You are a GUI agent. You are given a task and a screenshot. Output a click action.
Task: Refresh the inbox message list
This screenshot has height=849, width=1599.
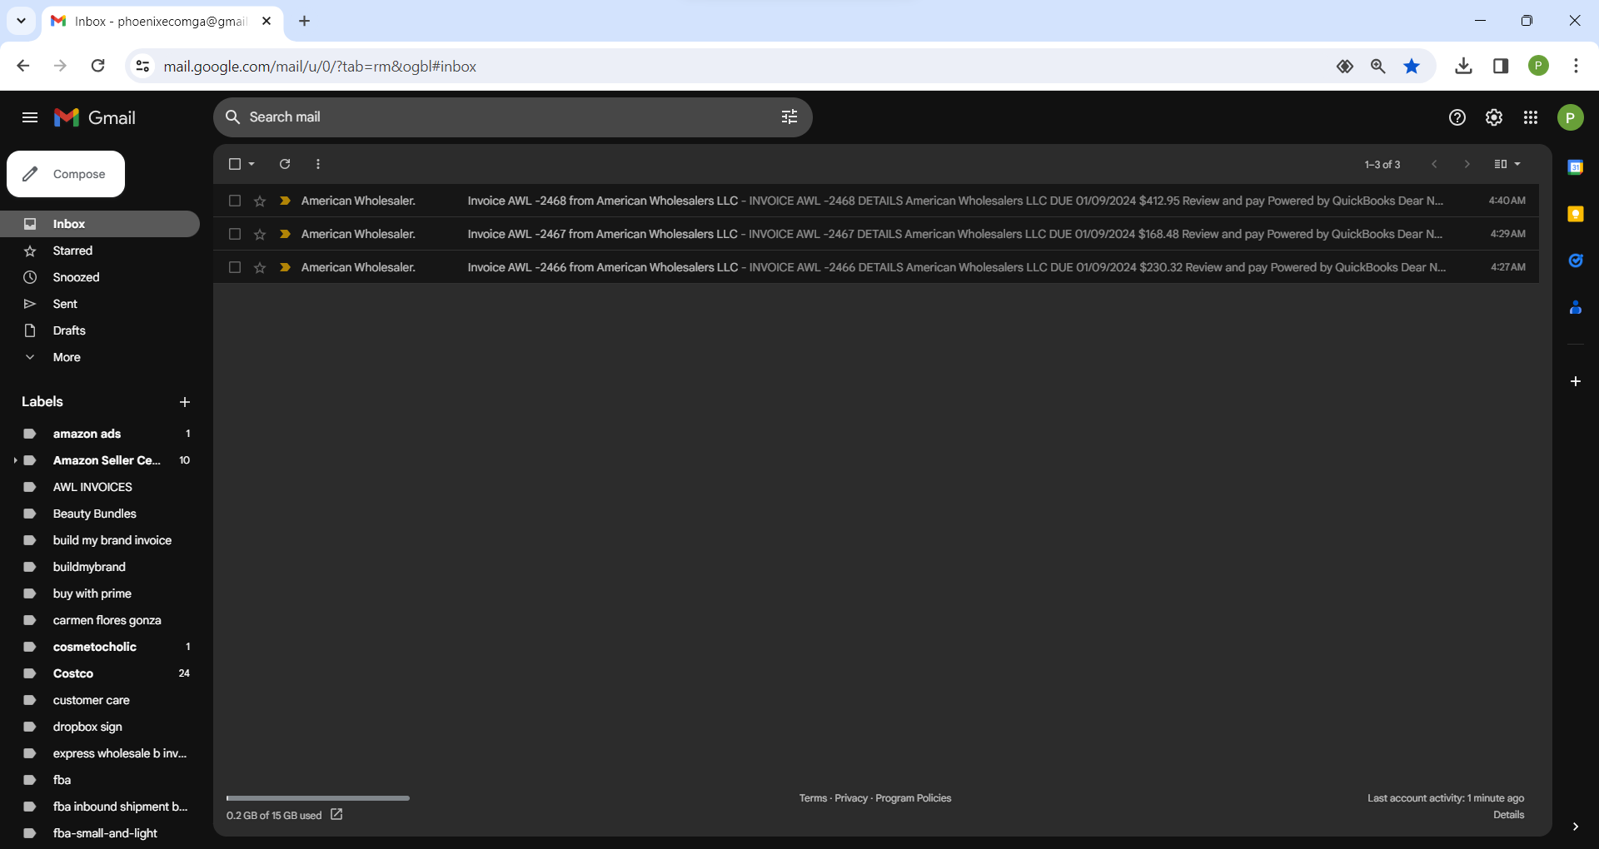285,164
